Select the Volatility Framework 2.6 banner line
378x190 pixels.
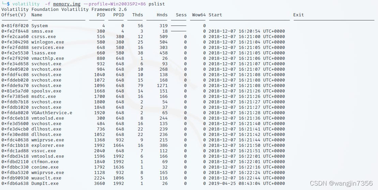click(x=64, y=10)
